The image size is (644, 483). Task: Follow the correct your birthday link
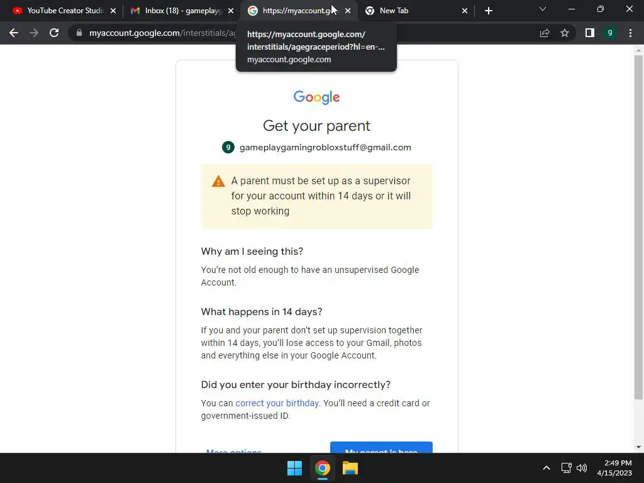click(277, 403)
